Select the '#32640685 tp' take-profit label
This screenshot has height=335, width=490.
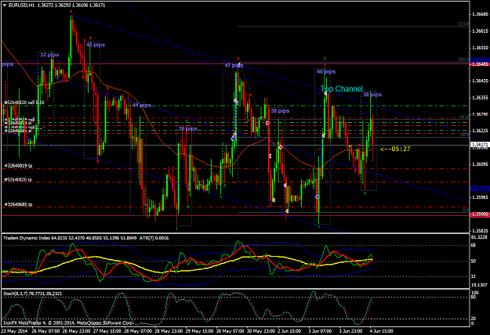(19, 204)
